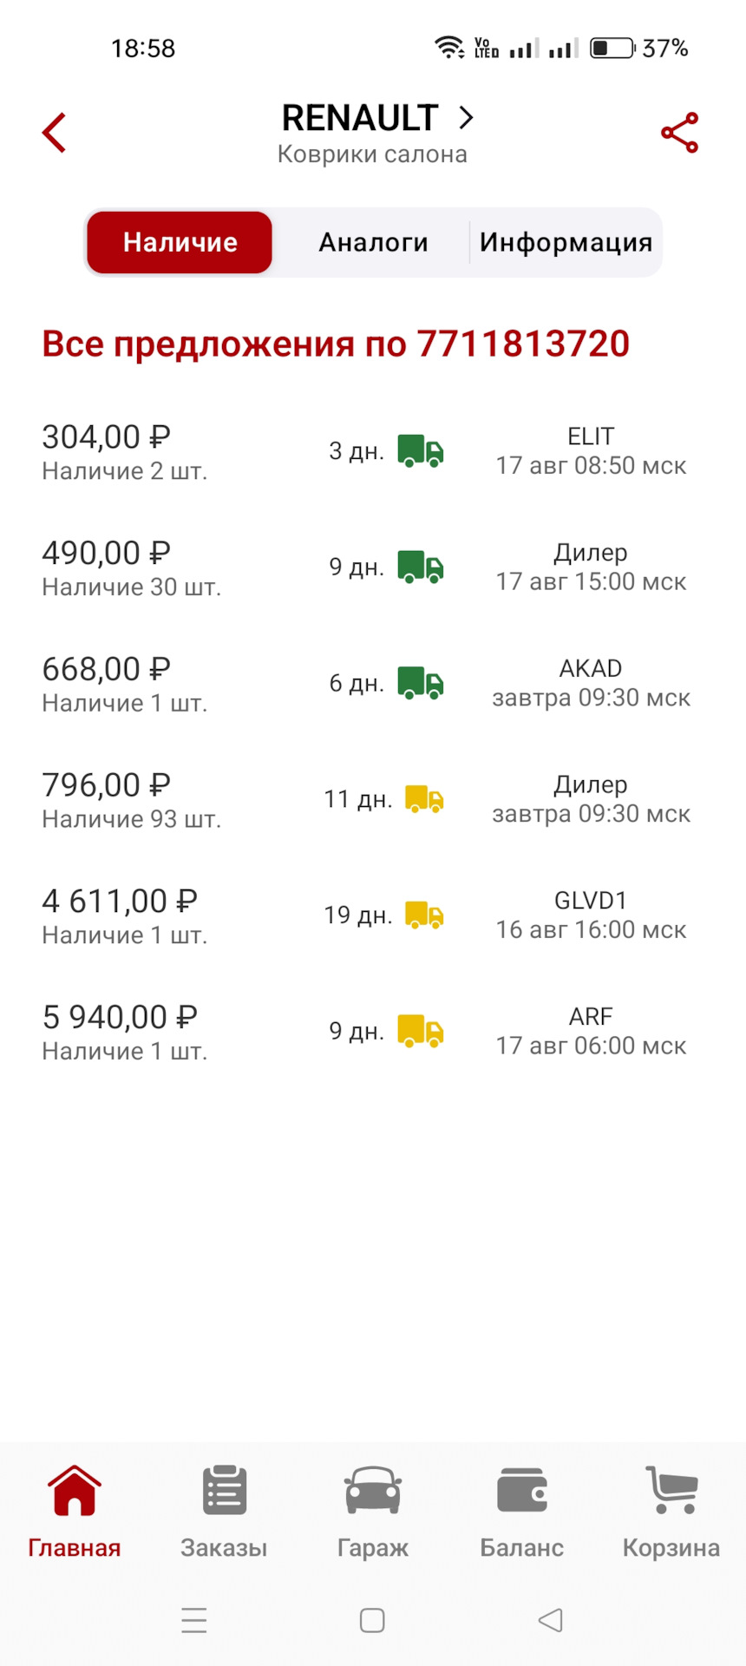This screenshot has width=746, height=1666.
Task: Expand the RENAULT brand chevron
Action: [x=466, y=117]
